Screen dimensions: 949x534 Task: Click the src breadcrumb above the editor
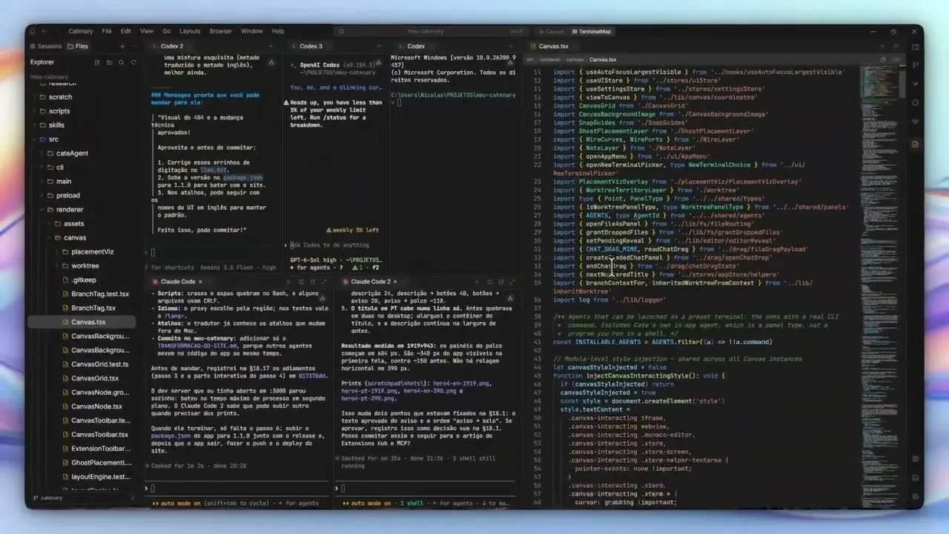530,59
